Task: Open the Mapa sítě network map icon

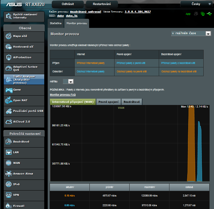Action: pyautogui.click(x=8, y=36)
